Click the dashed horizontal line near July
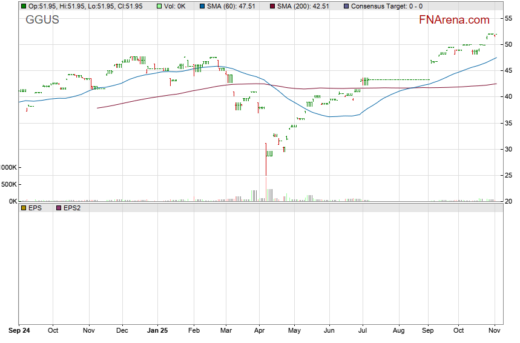 [x=400, y=80]
